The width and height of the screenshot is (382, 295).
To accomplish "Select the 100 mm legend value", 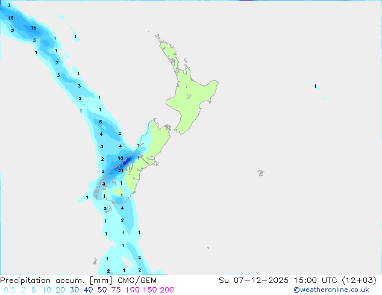I will [133, 290].
